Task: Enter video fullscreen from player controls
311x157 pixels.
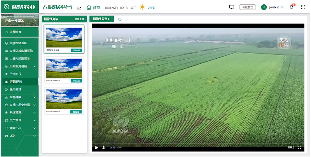Action: click(300, 148)
